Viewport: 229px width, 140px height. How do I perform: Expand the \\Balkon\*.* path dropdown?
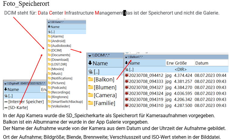(x=126, y=57)
